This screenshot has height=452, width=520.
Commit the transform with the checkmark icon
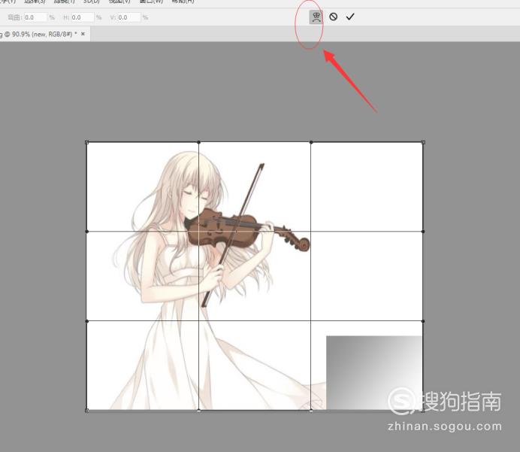[x=350, y=17]
